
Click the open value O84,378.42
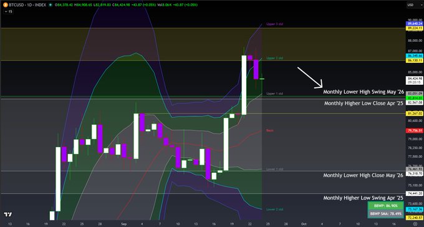(x=64, y=5)
